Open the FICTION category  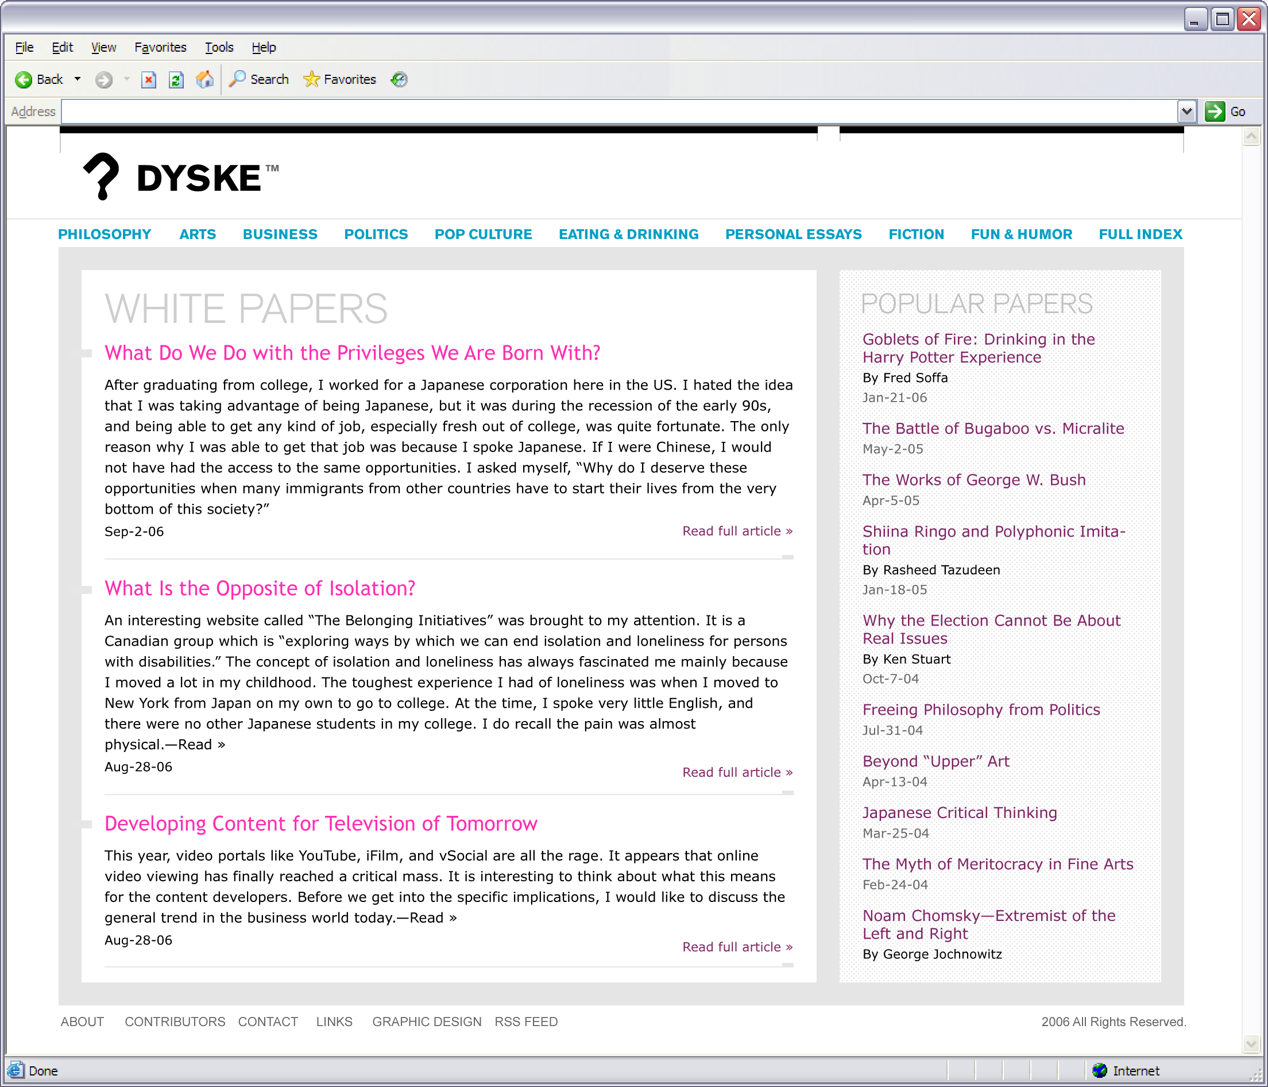coord(917,234)
